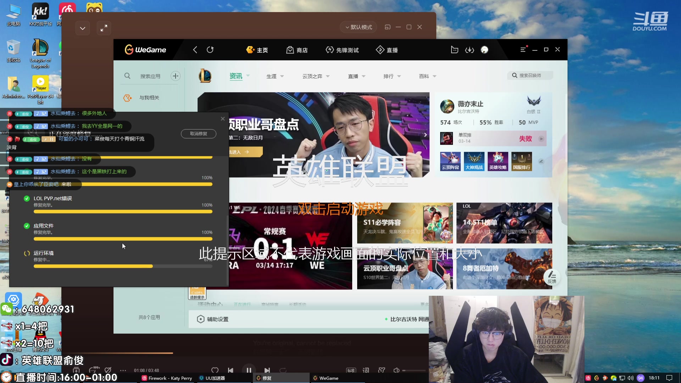This screenshot has width=681, height=383.
Task: Open the 单双排 失败 match record
Action: 493,138
